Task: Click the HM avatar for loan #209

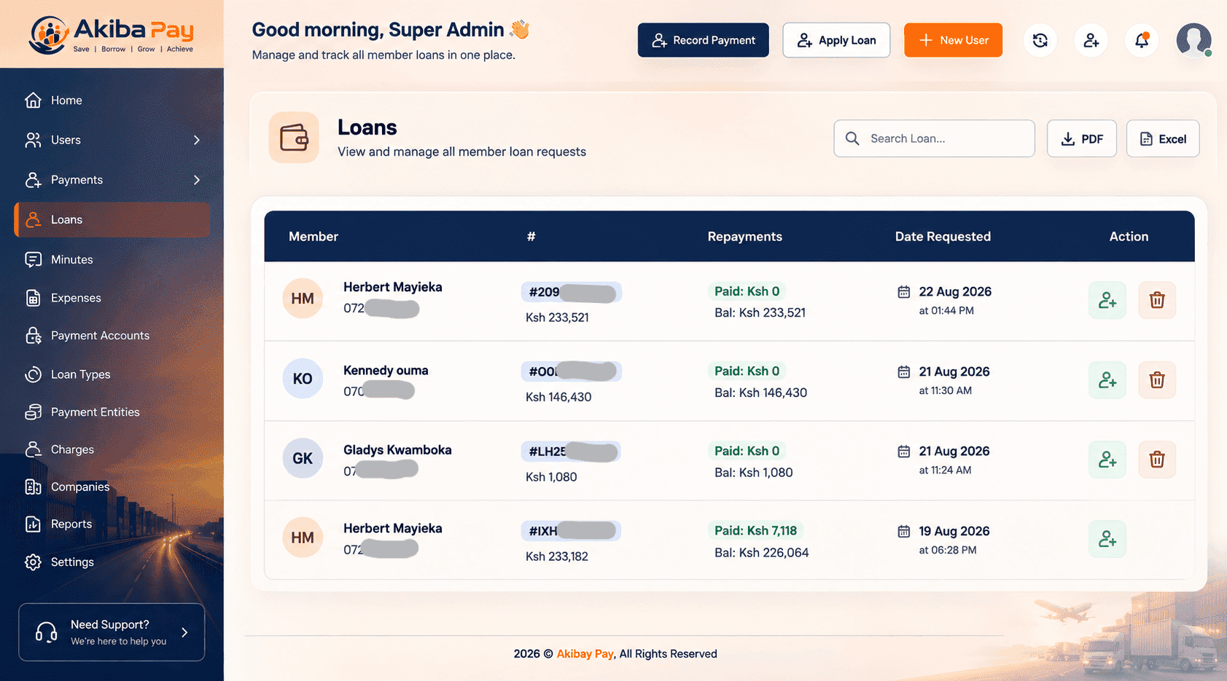Action: [x=303, y=299]
